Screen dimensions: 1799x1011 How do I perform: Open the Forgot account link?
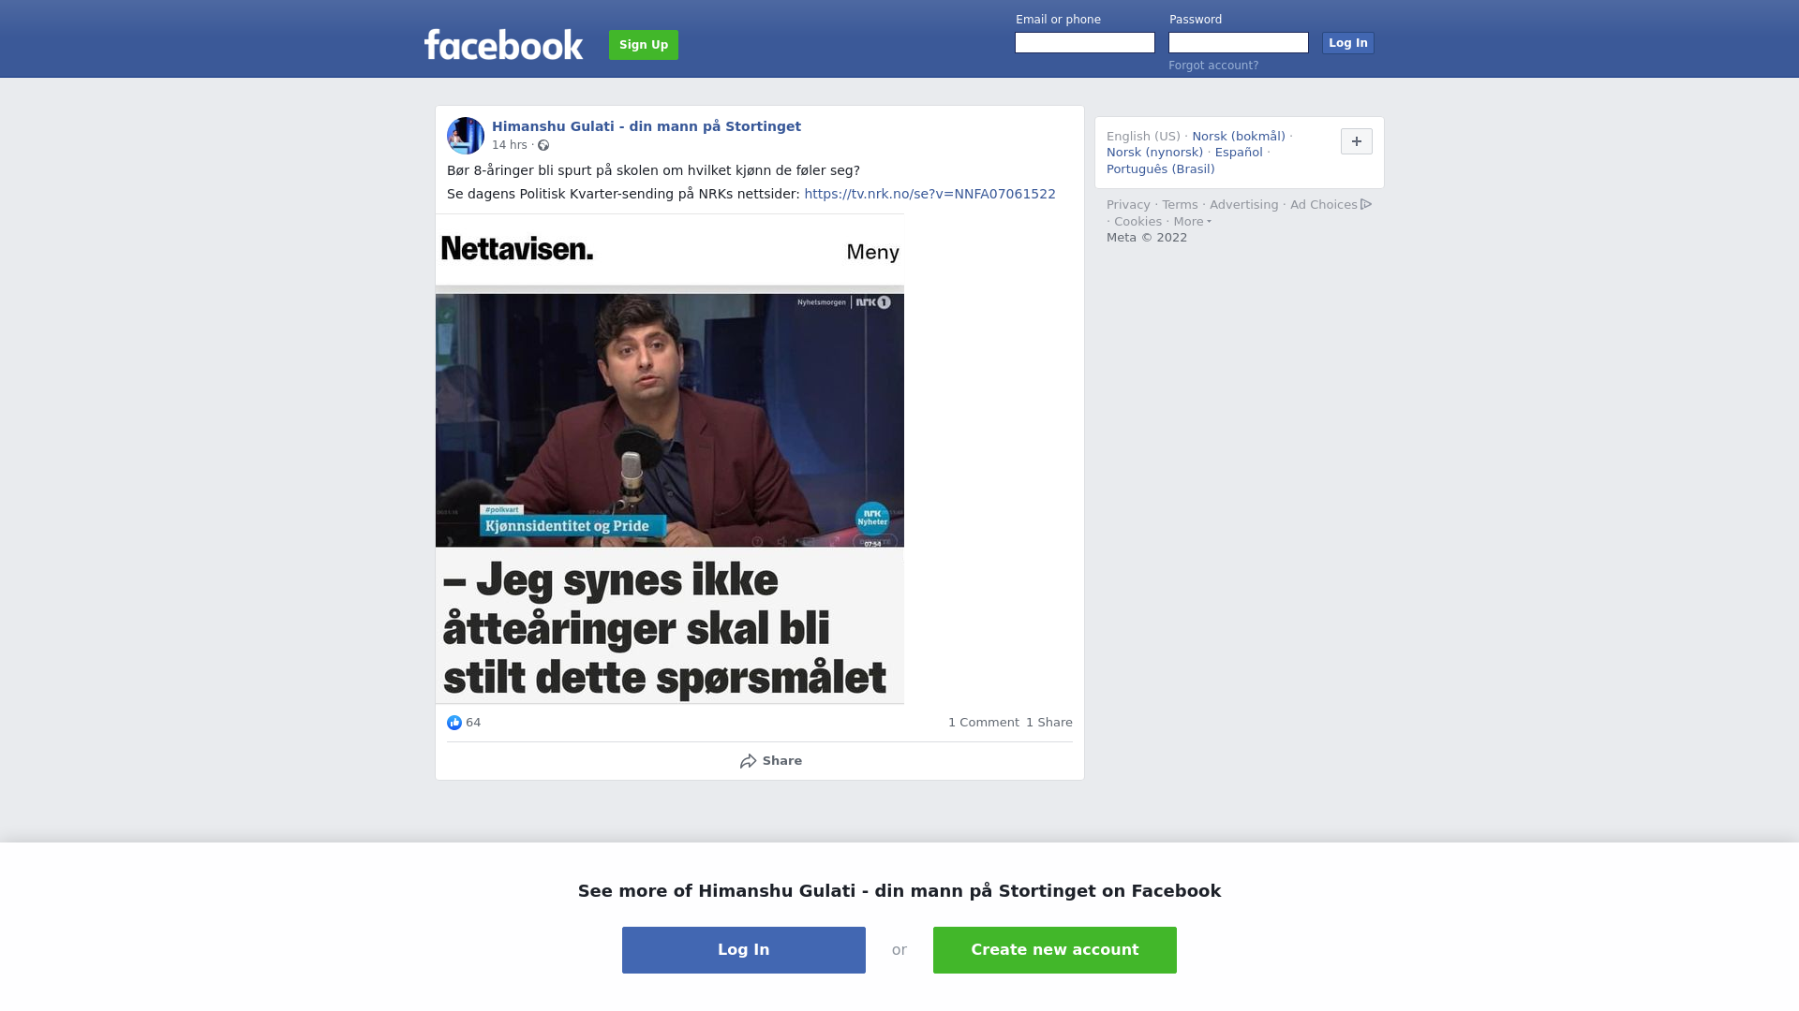1213,66
